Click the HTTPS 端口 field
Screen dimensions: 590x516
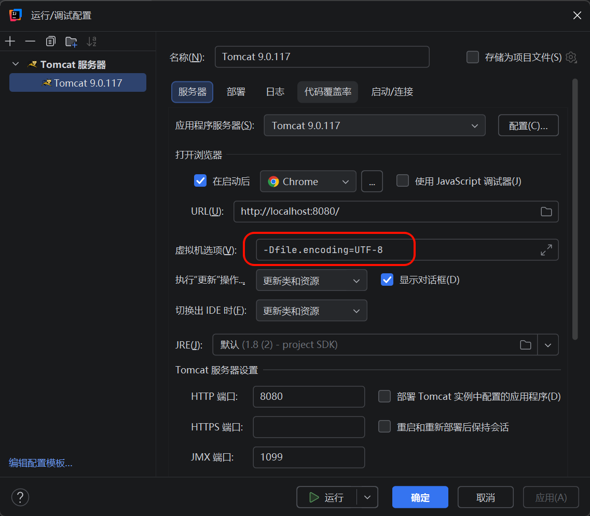(309, 427)
